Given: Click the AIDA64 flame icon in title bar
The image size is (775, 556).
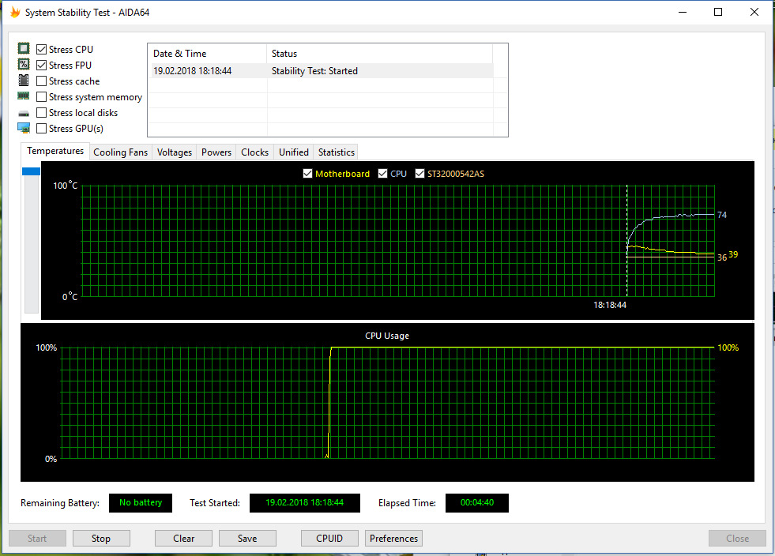Looking at the screenshot, I should [15, 12].
